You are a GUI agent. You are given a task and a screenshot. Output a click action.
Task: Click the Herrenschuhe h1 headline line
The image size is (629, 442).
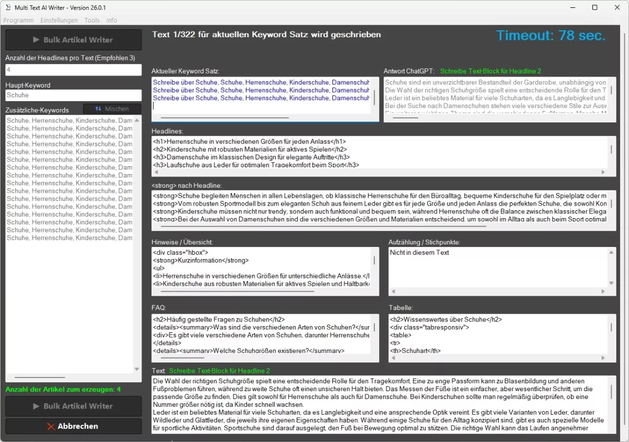coord(250,142)
